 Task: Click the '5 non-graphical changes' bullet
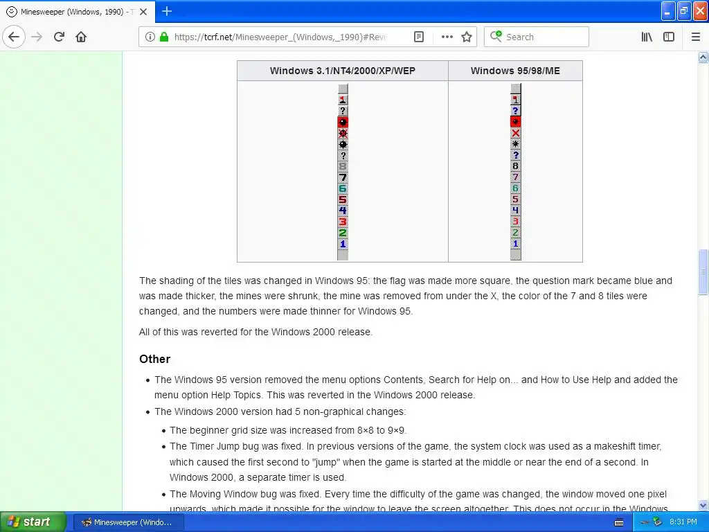280,411
